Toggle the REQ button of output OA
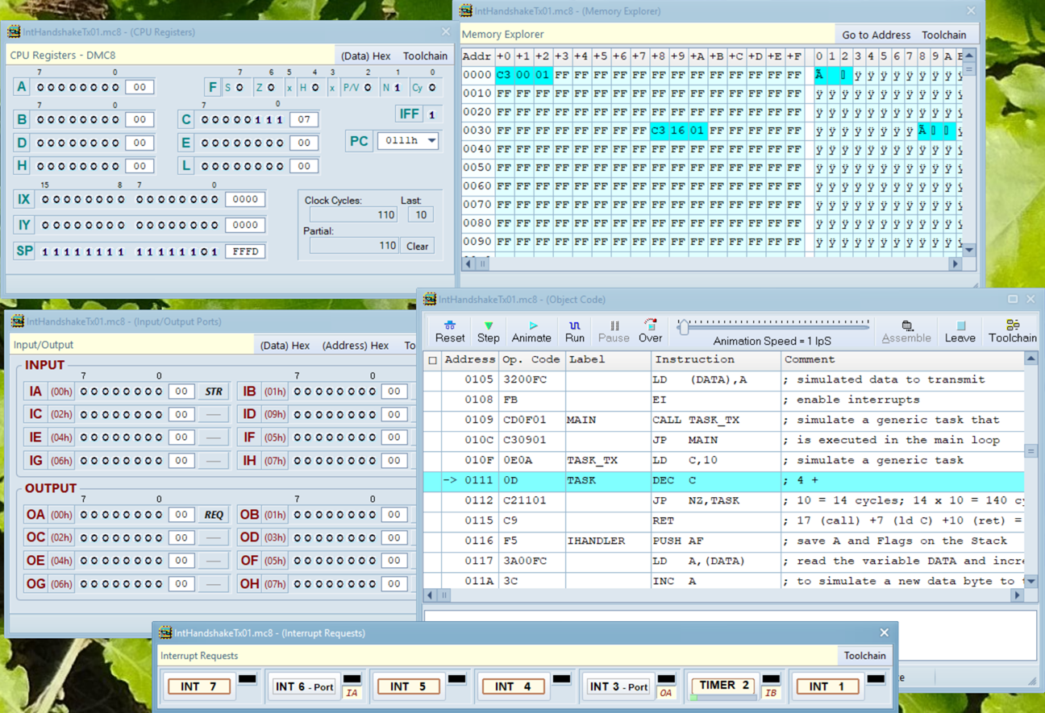The width and height of the screenshot is (1045, 713). (x=214, y=515)
